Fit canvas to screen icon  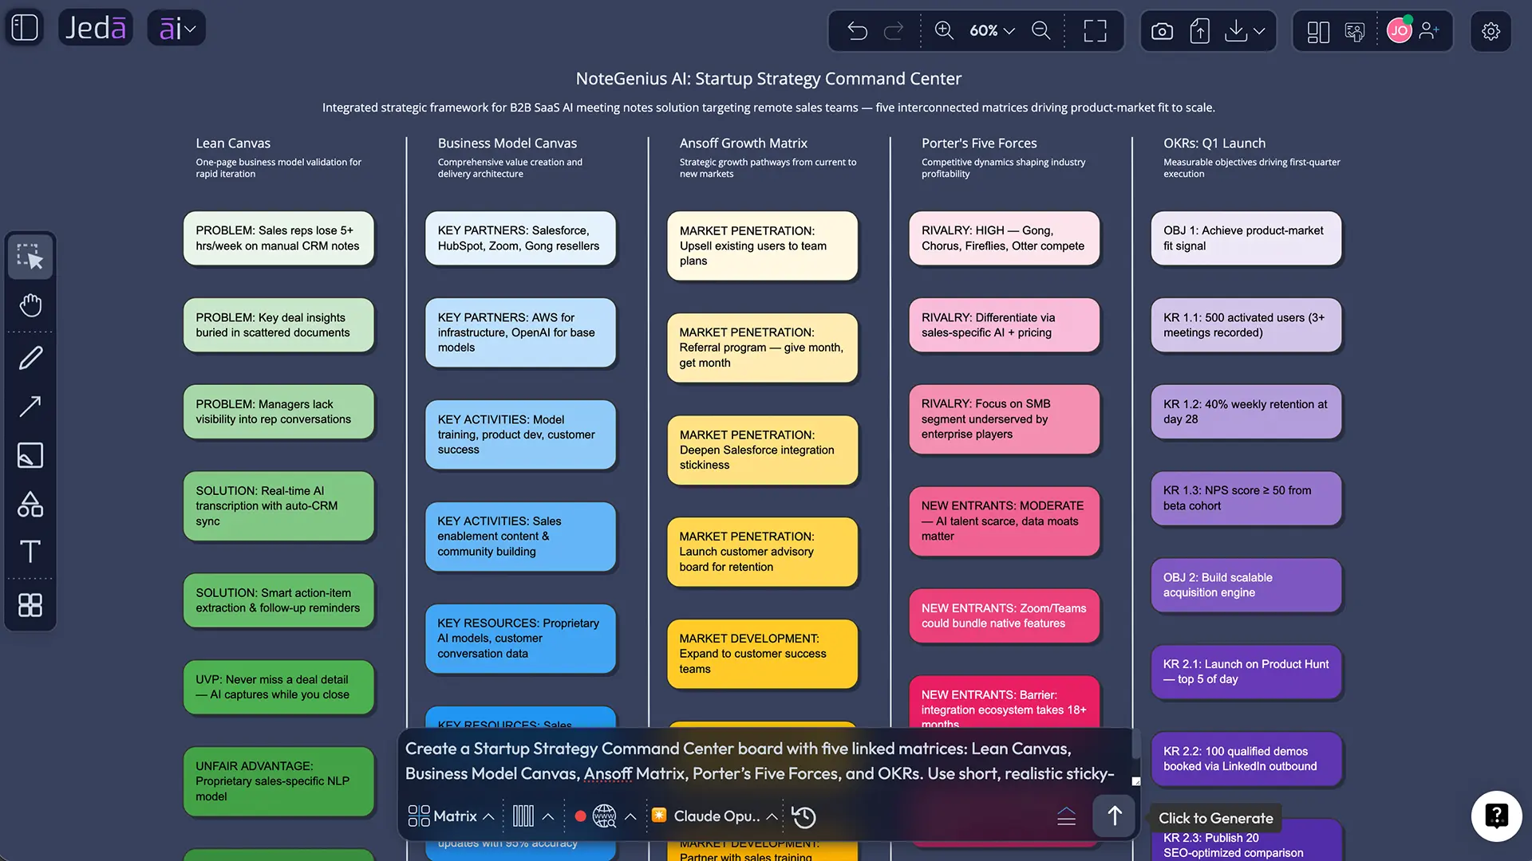(1095, 31)
